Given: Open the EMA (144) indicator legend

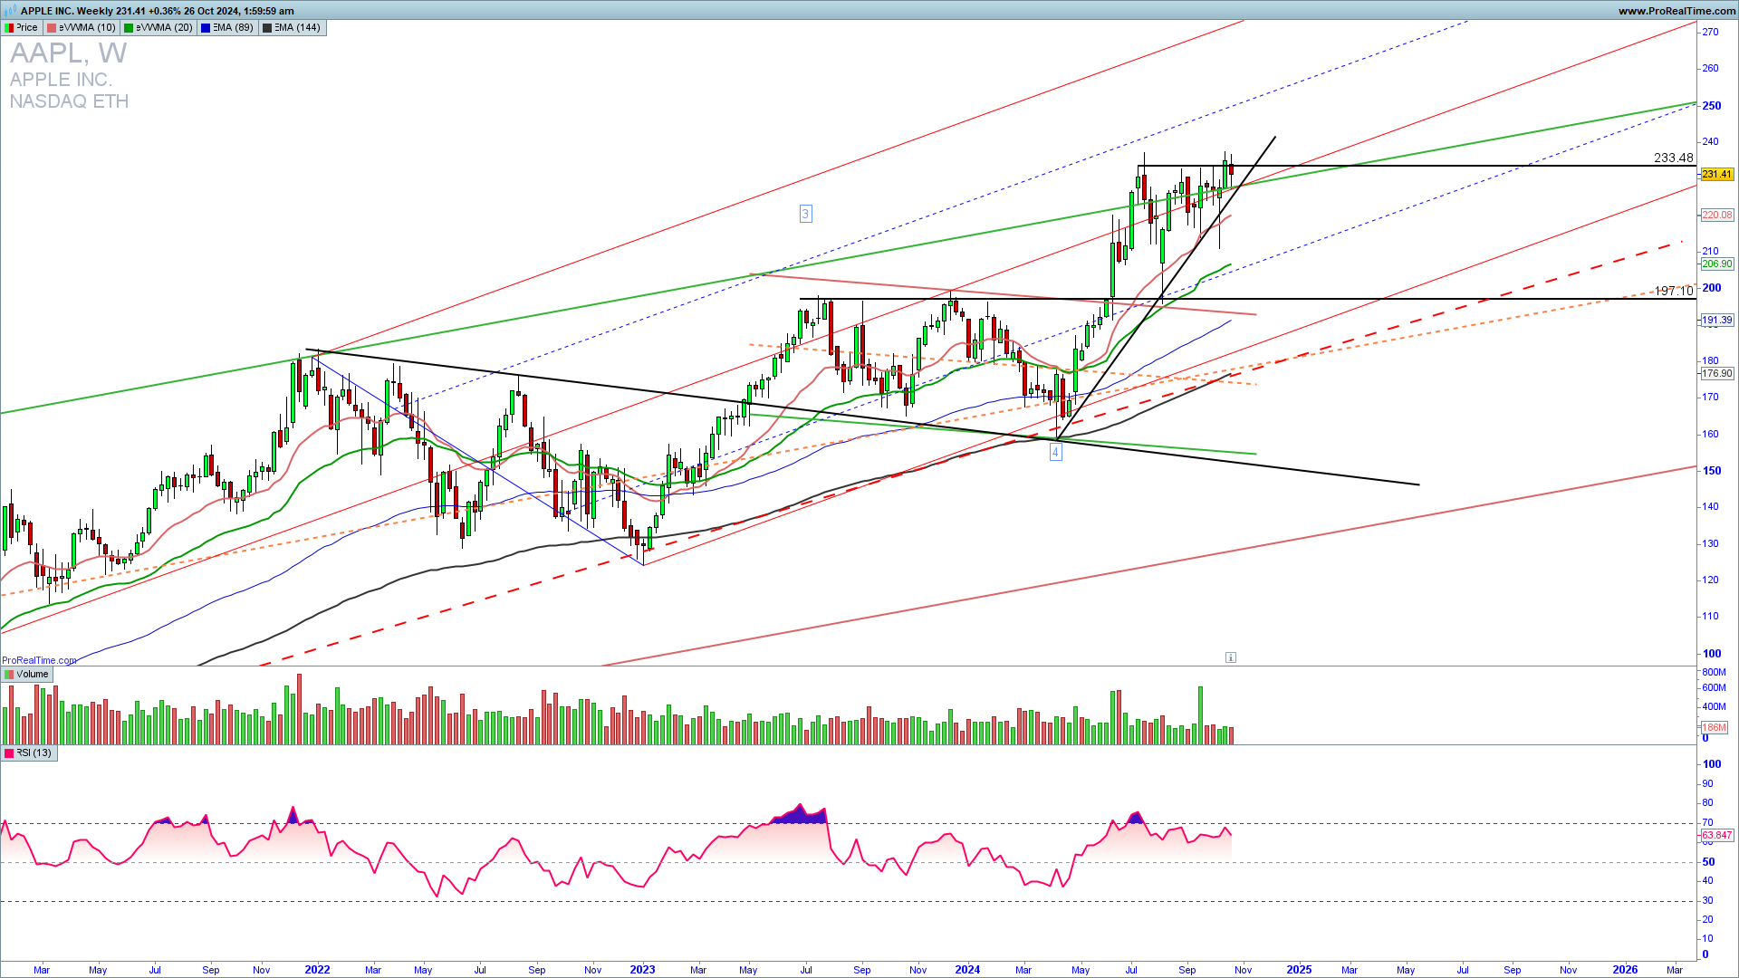Looking at the screenshot, I should pos(292,28).
